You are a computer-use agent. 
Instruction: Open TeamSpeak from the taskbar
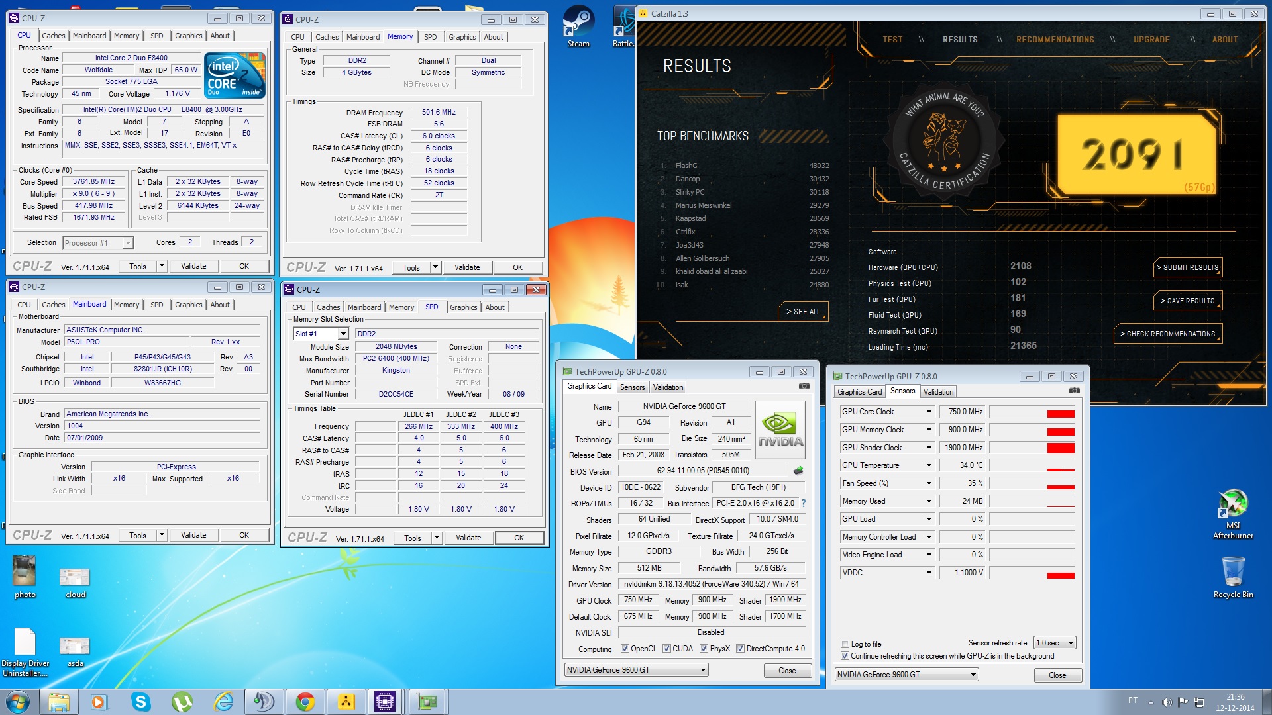tap(264, 702)
